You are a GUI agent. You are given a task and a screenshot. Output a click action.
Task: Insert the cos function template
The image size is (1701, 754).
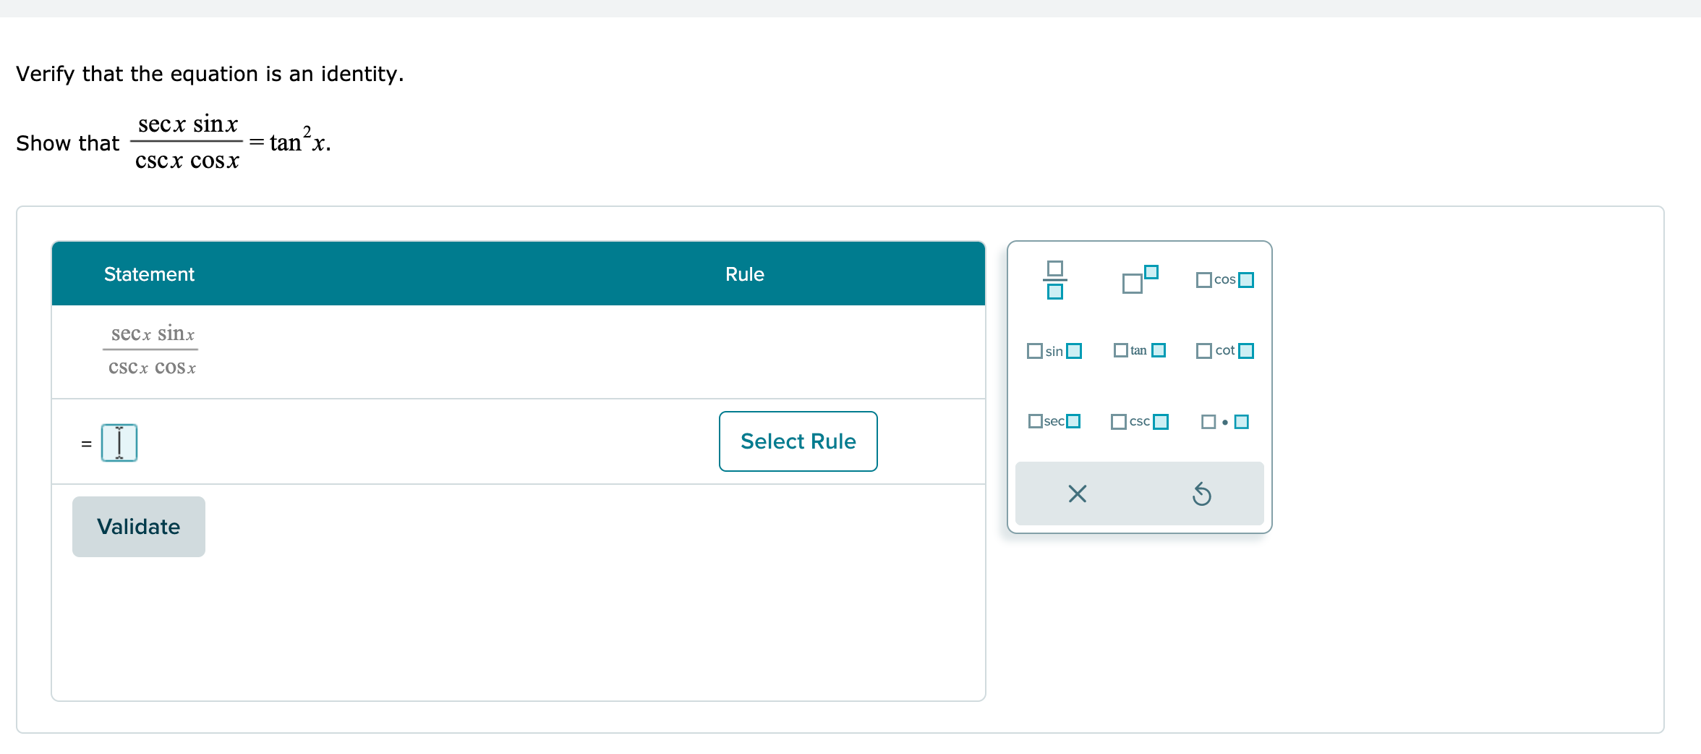(x=1224, y=279)
